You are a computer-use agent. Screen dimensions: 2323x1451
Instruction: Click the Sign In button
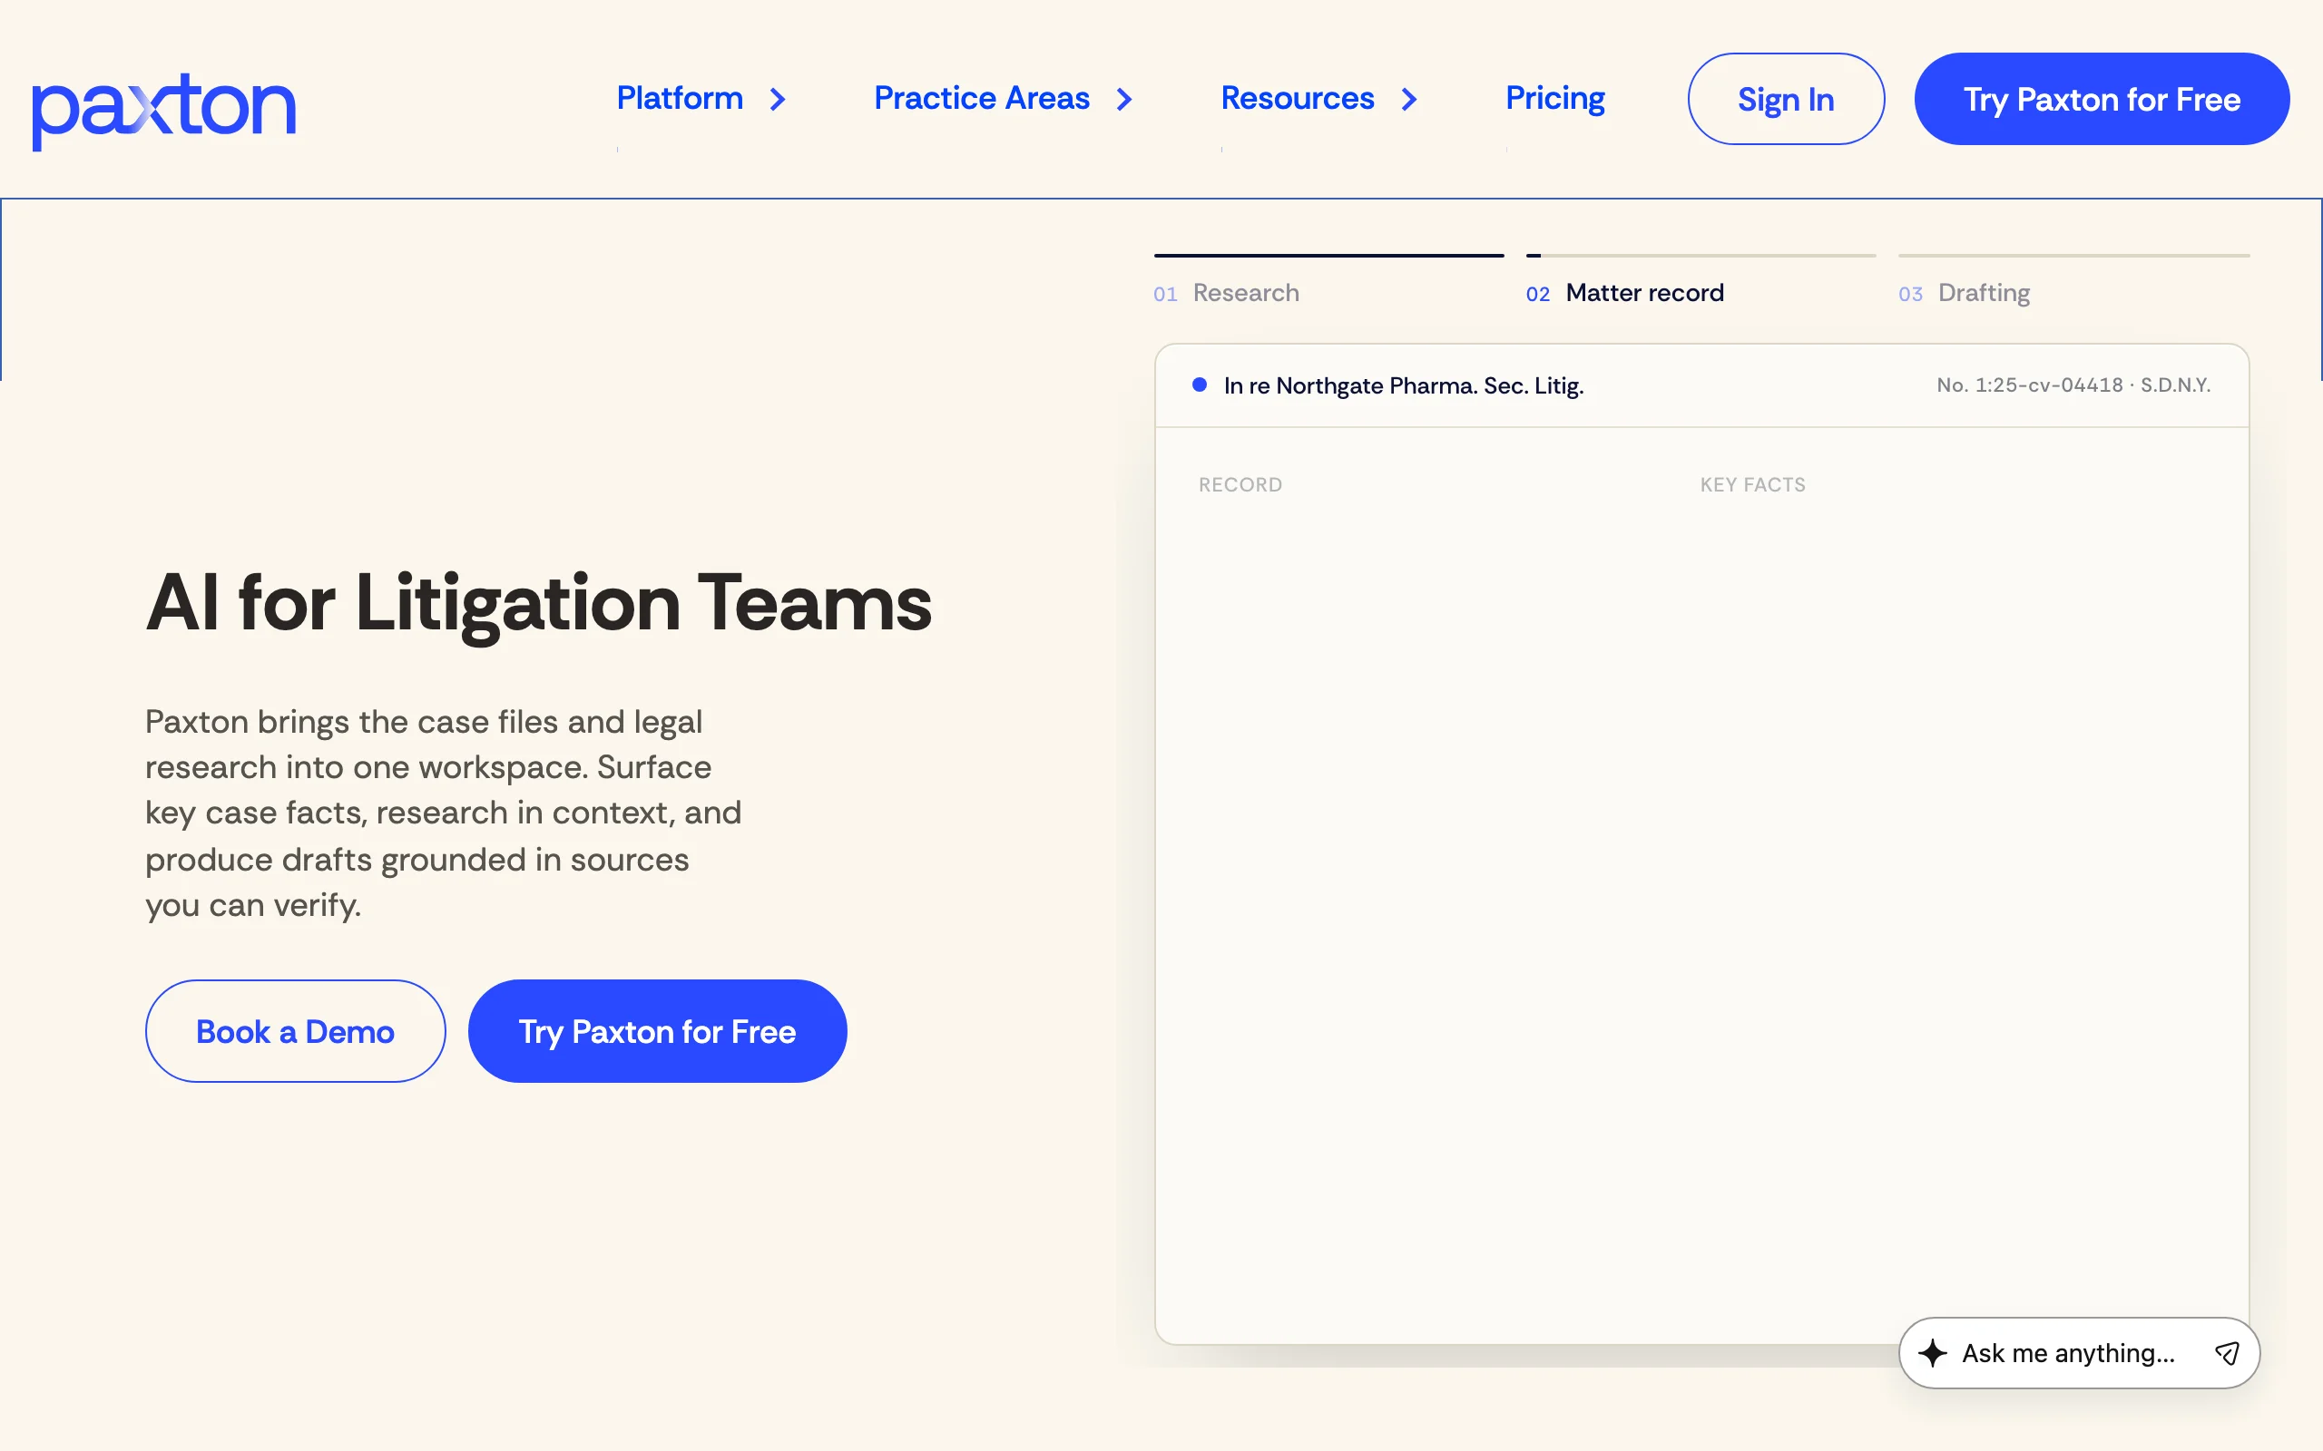click(1786, 99)
